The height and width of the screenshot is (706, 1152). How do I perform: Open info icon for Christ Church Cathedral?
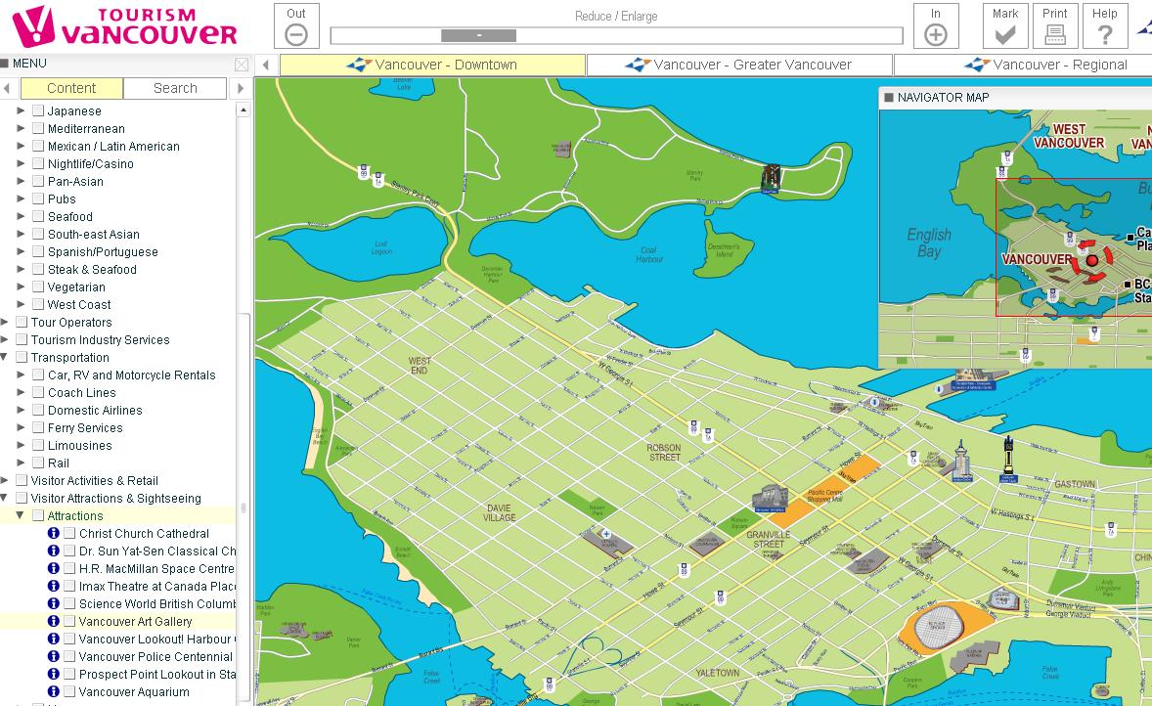click(x=54, y=533)
